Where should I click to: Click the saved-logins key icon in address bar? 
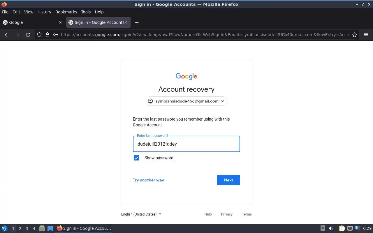55,35
